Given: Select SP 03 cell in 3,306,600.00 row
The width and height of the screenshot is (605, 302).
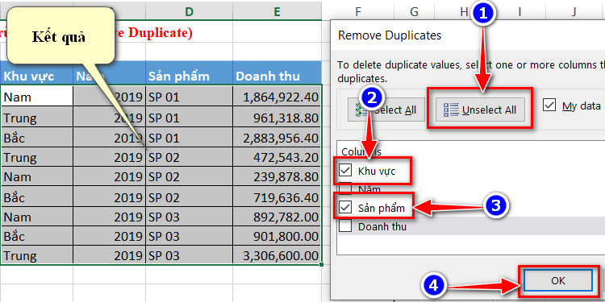Looking at the screenshot, I should click(189, 255).
